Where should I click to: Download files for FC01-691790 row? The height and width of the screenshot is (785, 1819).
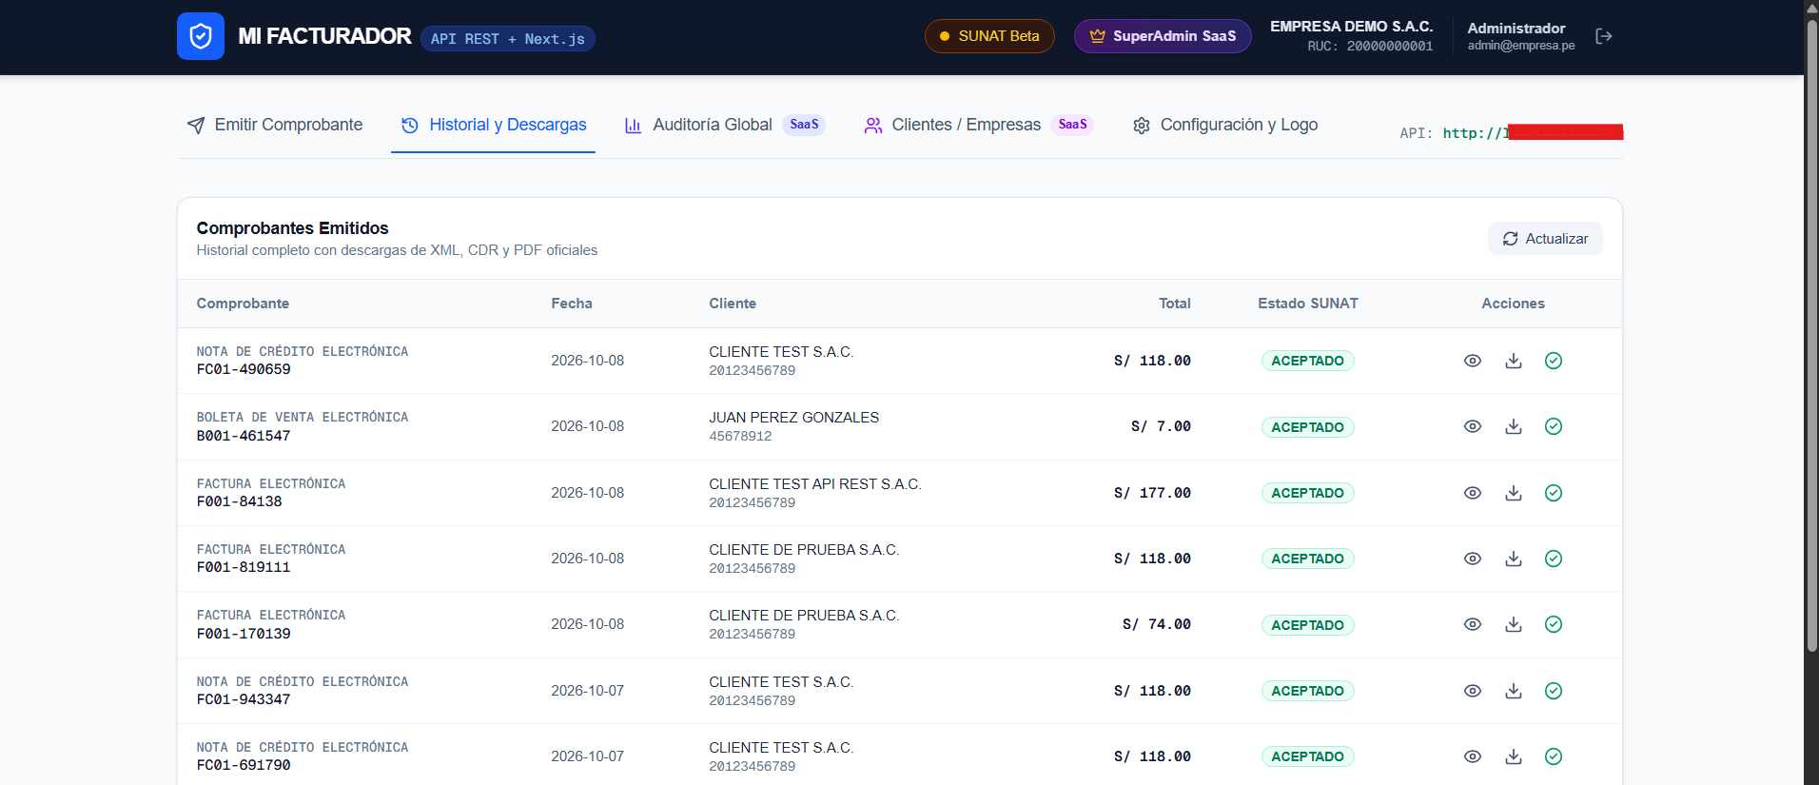click(x=1514, y=756)
